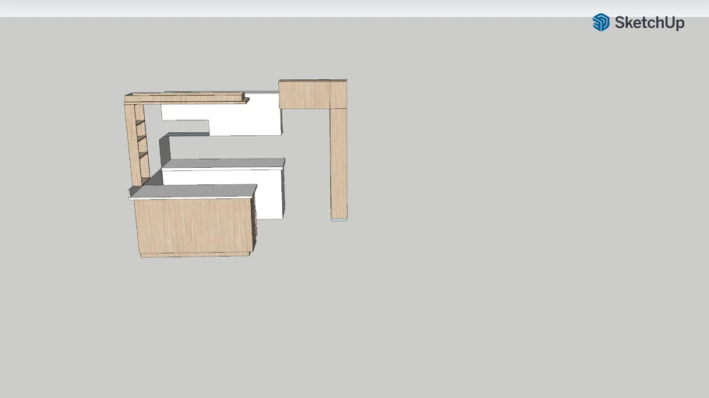The height and width of the screenshot is (398, 709).
Task: Open the SketchUp wordmark link
Action: tap(649, 23)
